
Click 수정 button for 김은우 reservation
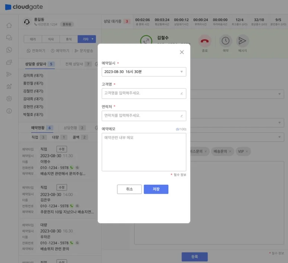[x=62, y=187]
